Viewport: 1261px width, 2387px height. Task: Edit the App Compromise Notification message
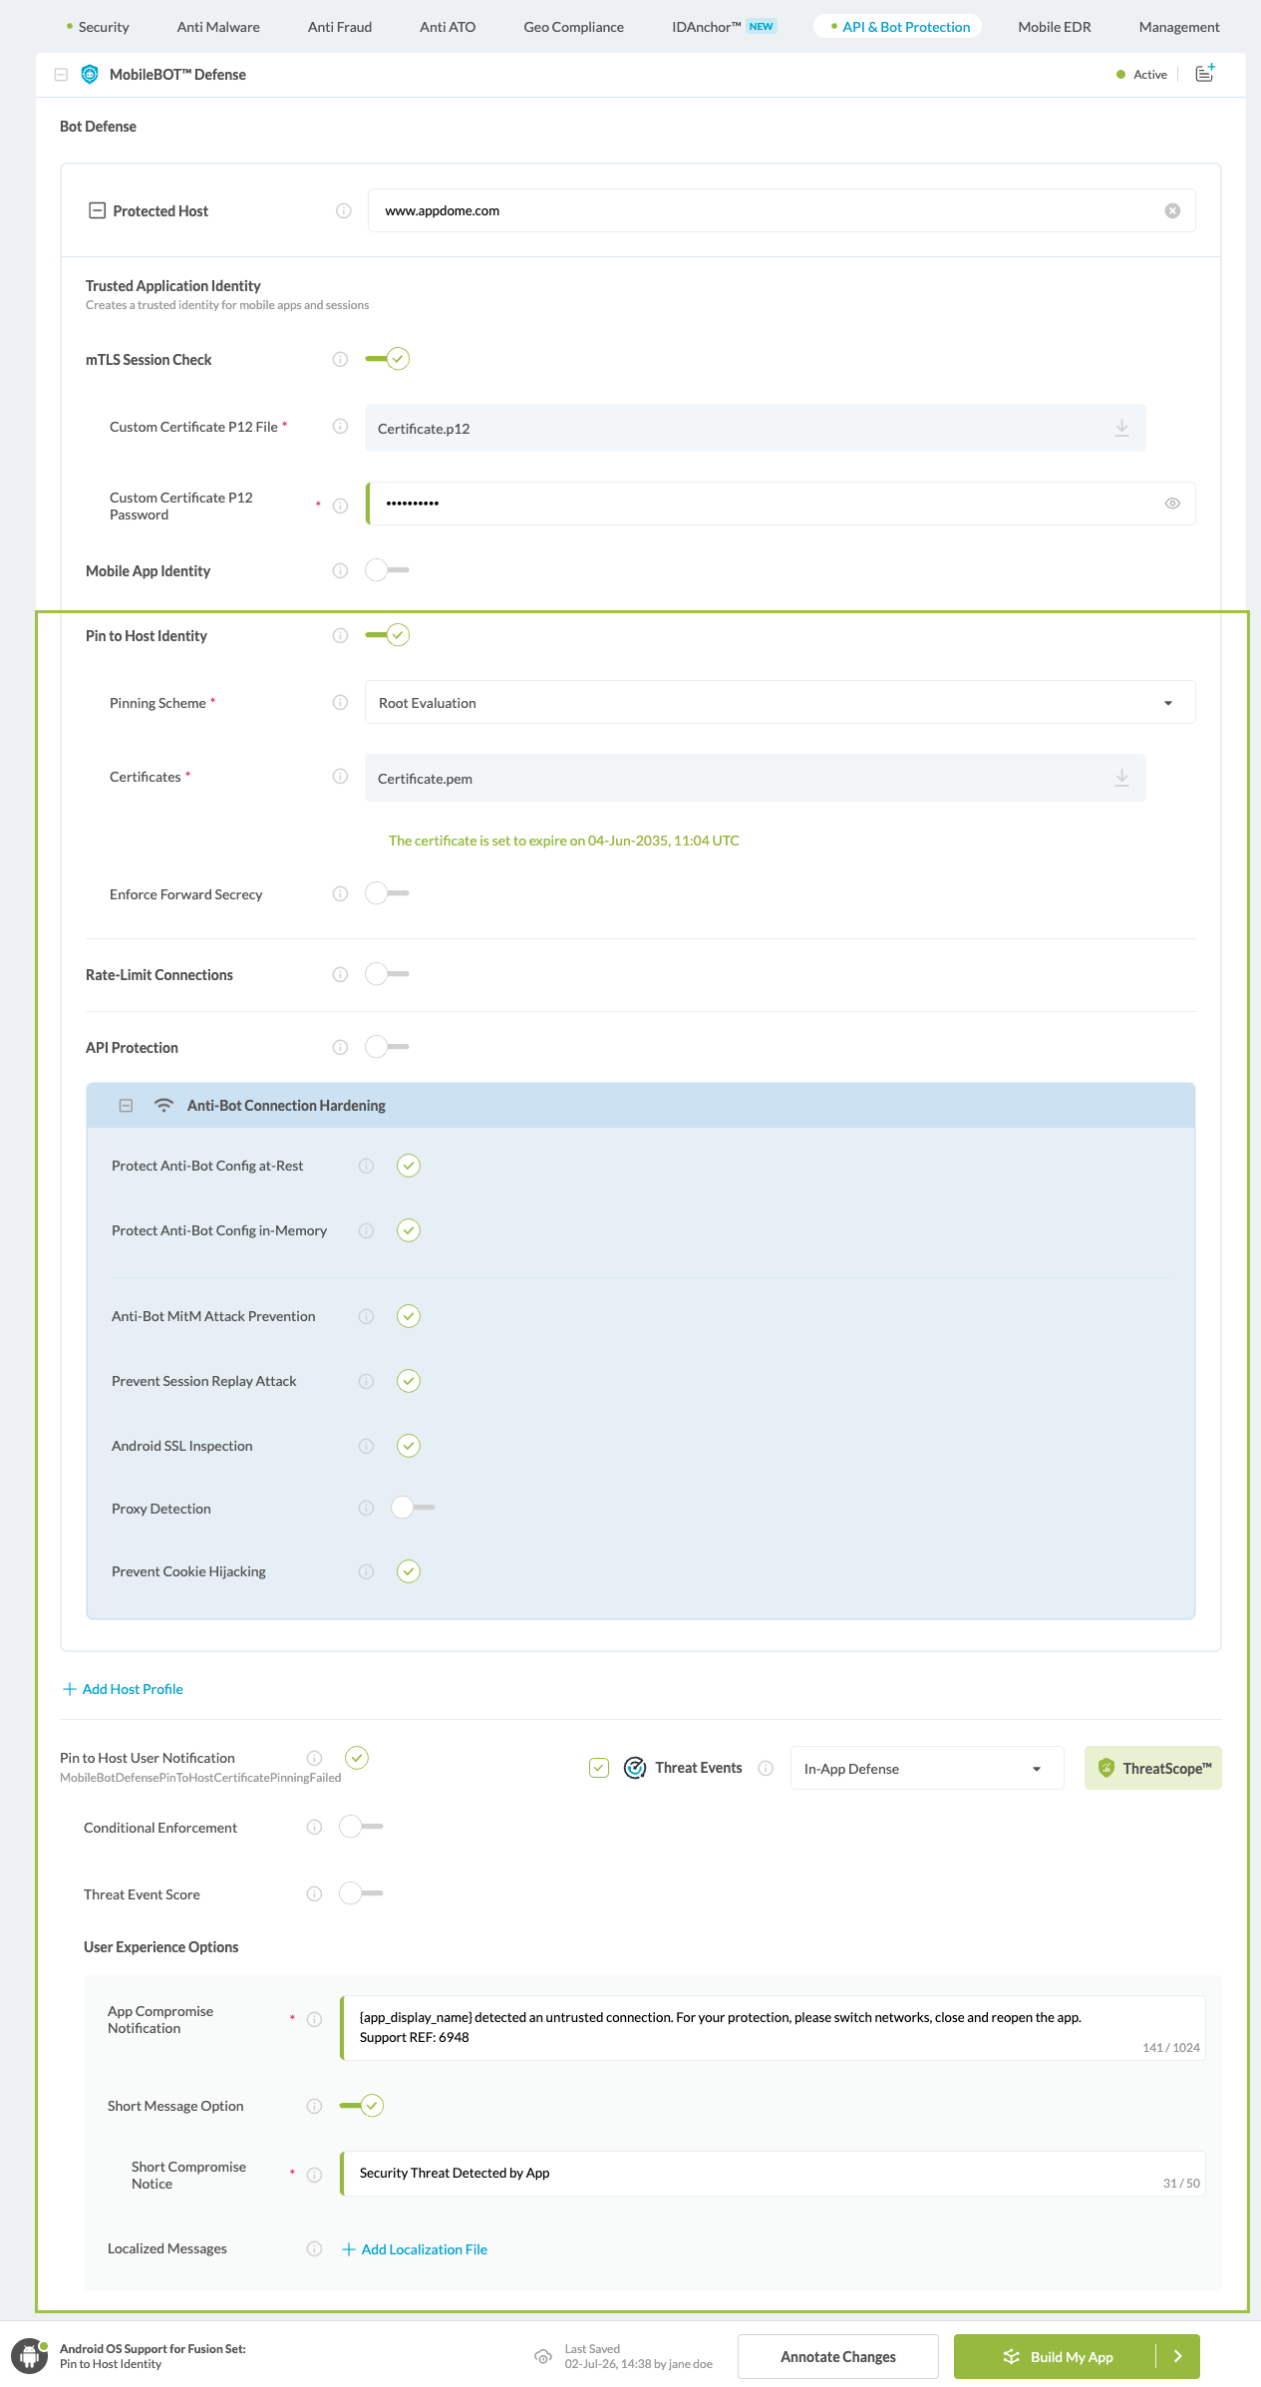click(x=774, y=2028)
